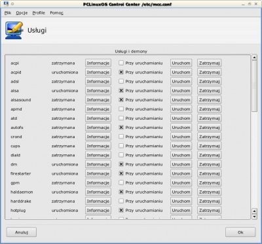Screen dimensions: 262x244
Task: View Informacje for cups service
Action: (x=98, y=146)
